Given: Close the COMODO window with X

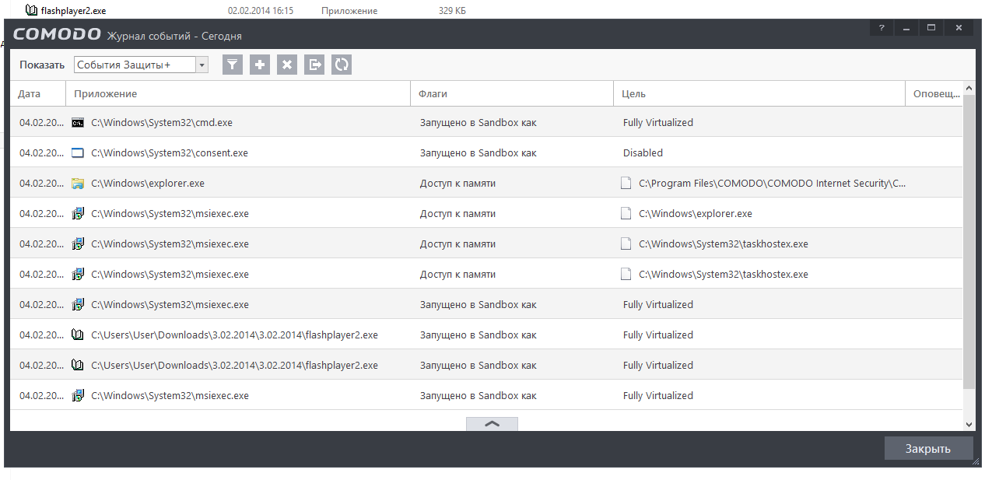Looking at the screenshot, I should tap(959, 28).
